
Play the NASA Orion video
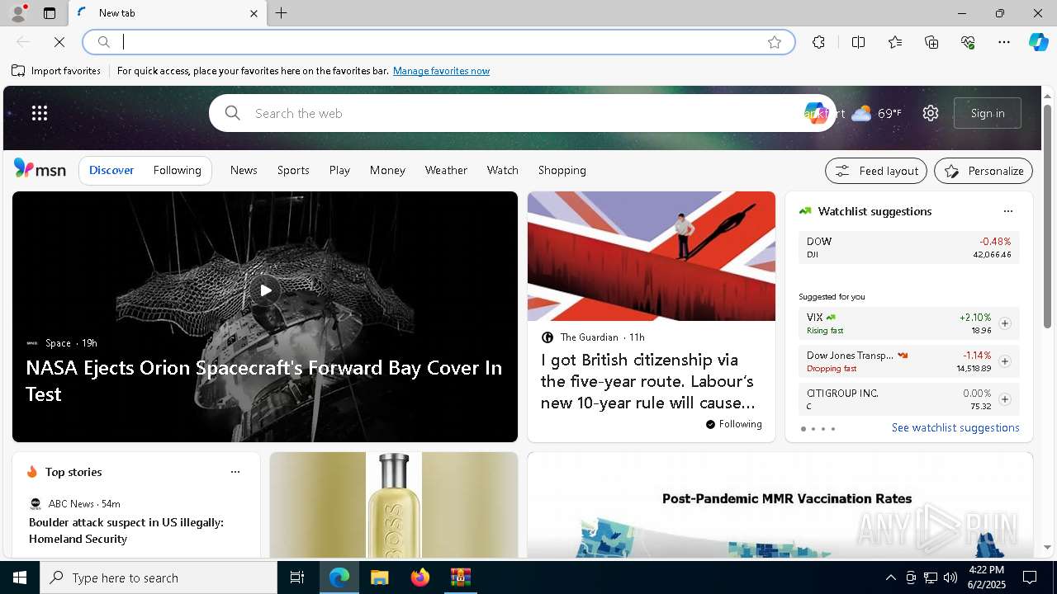pyautogui.click(x=265, y=290)
